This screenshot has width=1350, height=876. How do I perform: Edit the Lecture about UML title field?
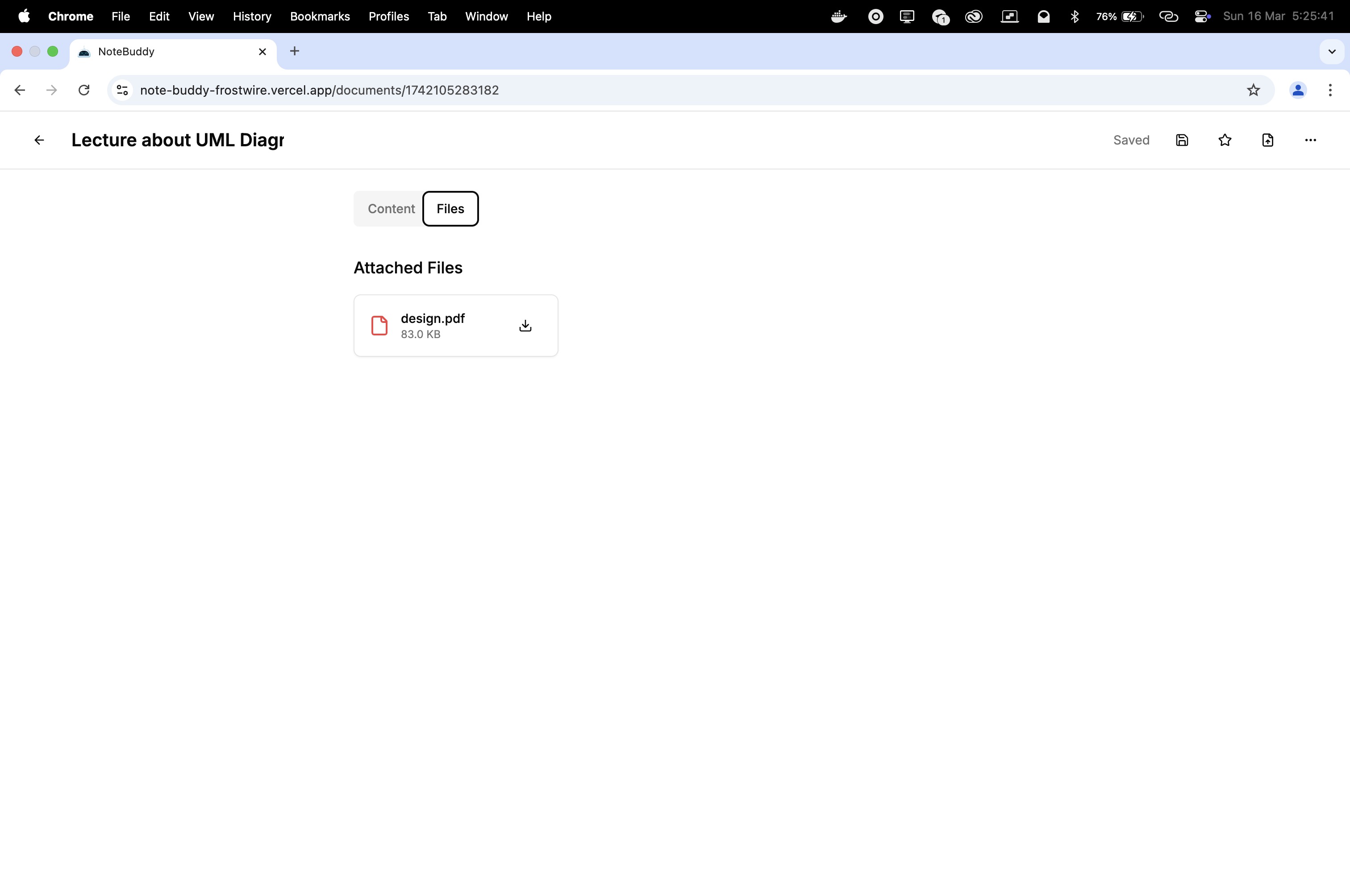(x=178, y=140)
